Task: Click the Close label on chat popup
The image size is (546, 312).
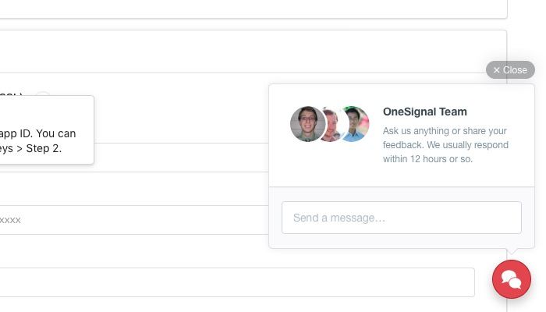Action: [x=515, y=70]
